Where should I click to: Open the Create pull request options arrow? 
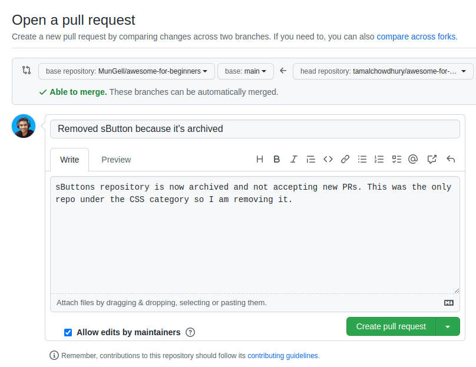pyautogui.click(x=448, y=326)
